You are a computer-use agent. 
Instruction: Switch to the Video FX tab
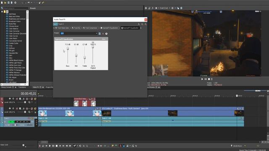pyautogui.click(x=36, y=87)
